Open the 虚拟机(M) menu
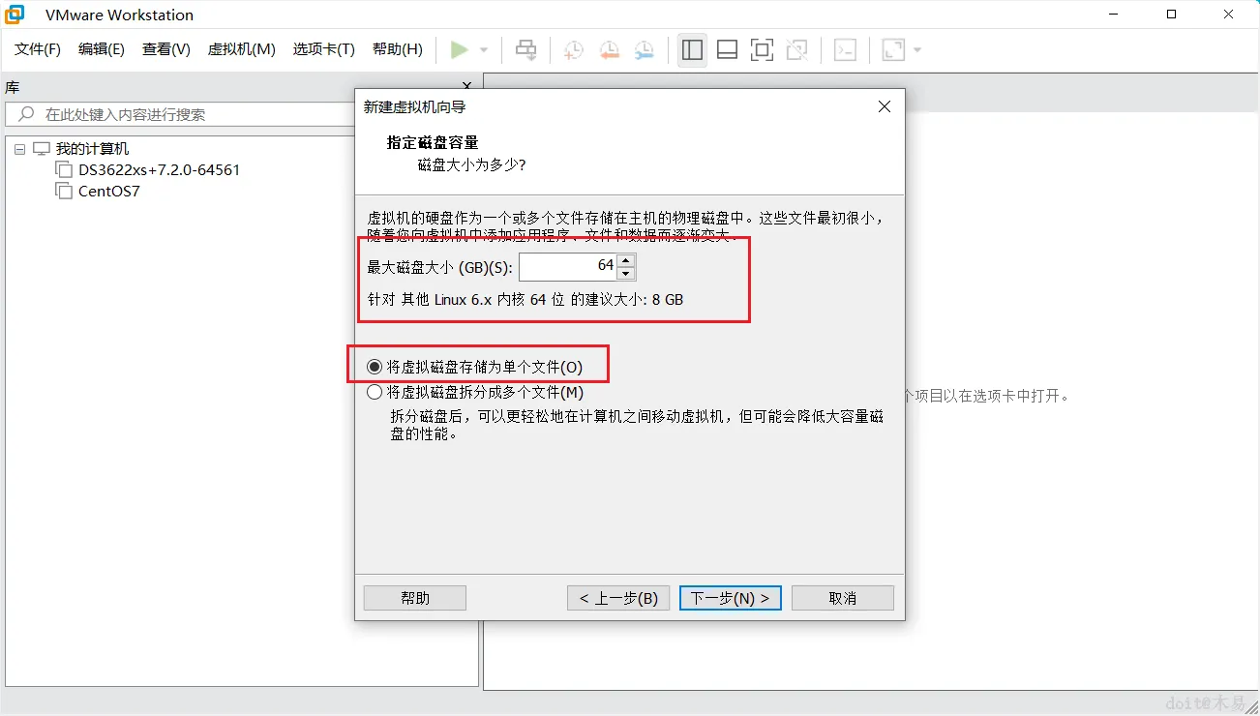The image size is (1260, 716). 241,49
